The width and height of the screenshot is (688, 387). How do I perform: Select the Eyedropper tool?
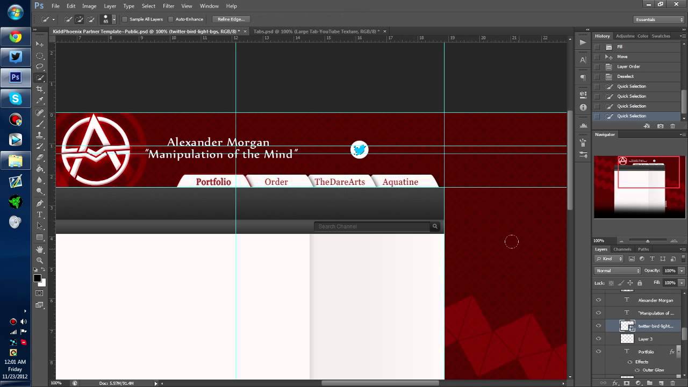40,100
